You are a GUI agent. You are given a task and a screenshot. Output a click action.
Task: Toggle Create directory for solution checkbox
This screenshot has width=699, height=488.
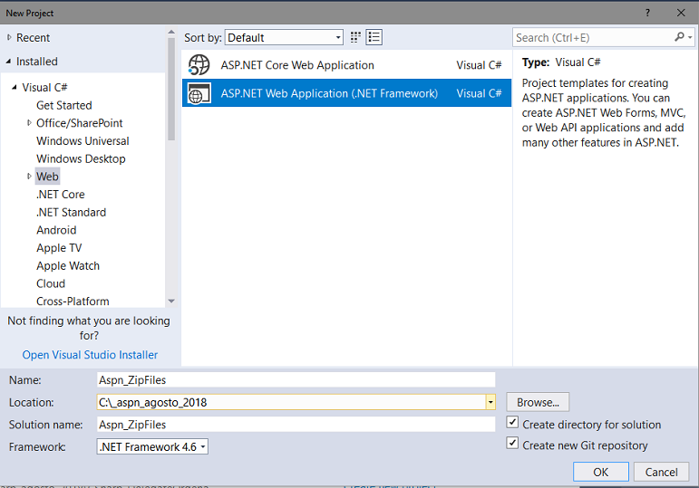(512, 422)
